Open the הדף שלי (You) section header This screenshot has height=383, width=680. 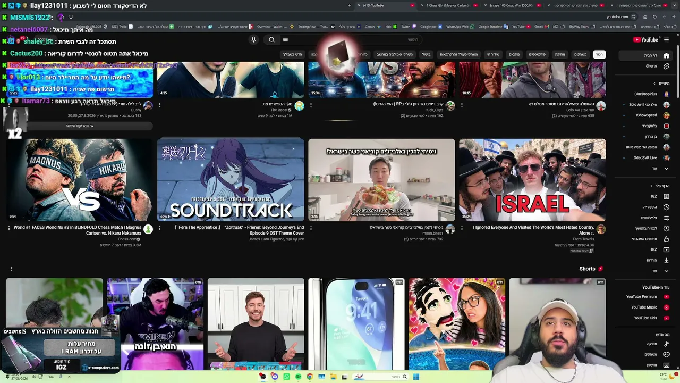pos(660,186)
